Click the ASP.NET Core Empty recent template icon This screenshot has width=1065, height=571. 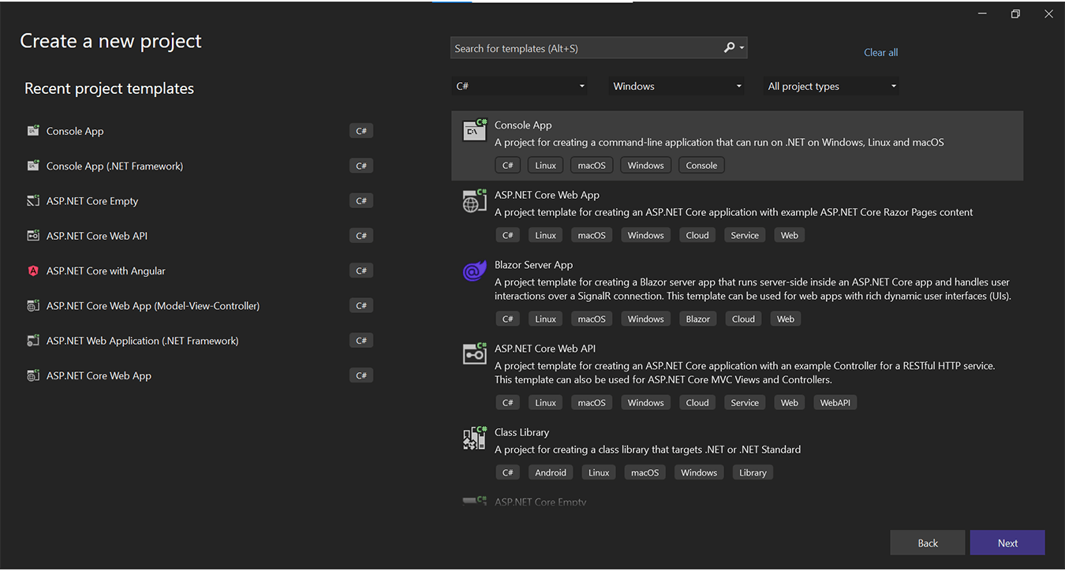click(x=33, y=201)
